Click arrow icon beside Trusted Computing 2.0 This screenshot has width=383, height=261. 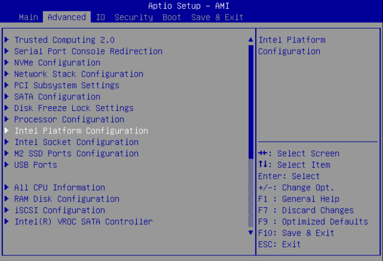pos(7,40)
